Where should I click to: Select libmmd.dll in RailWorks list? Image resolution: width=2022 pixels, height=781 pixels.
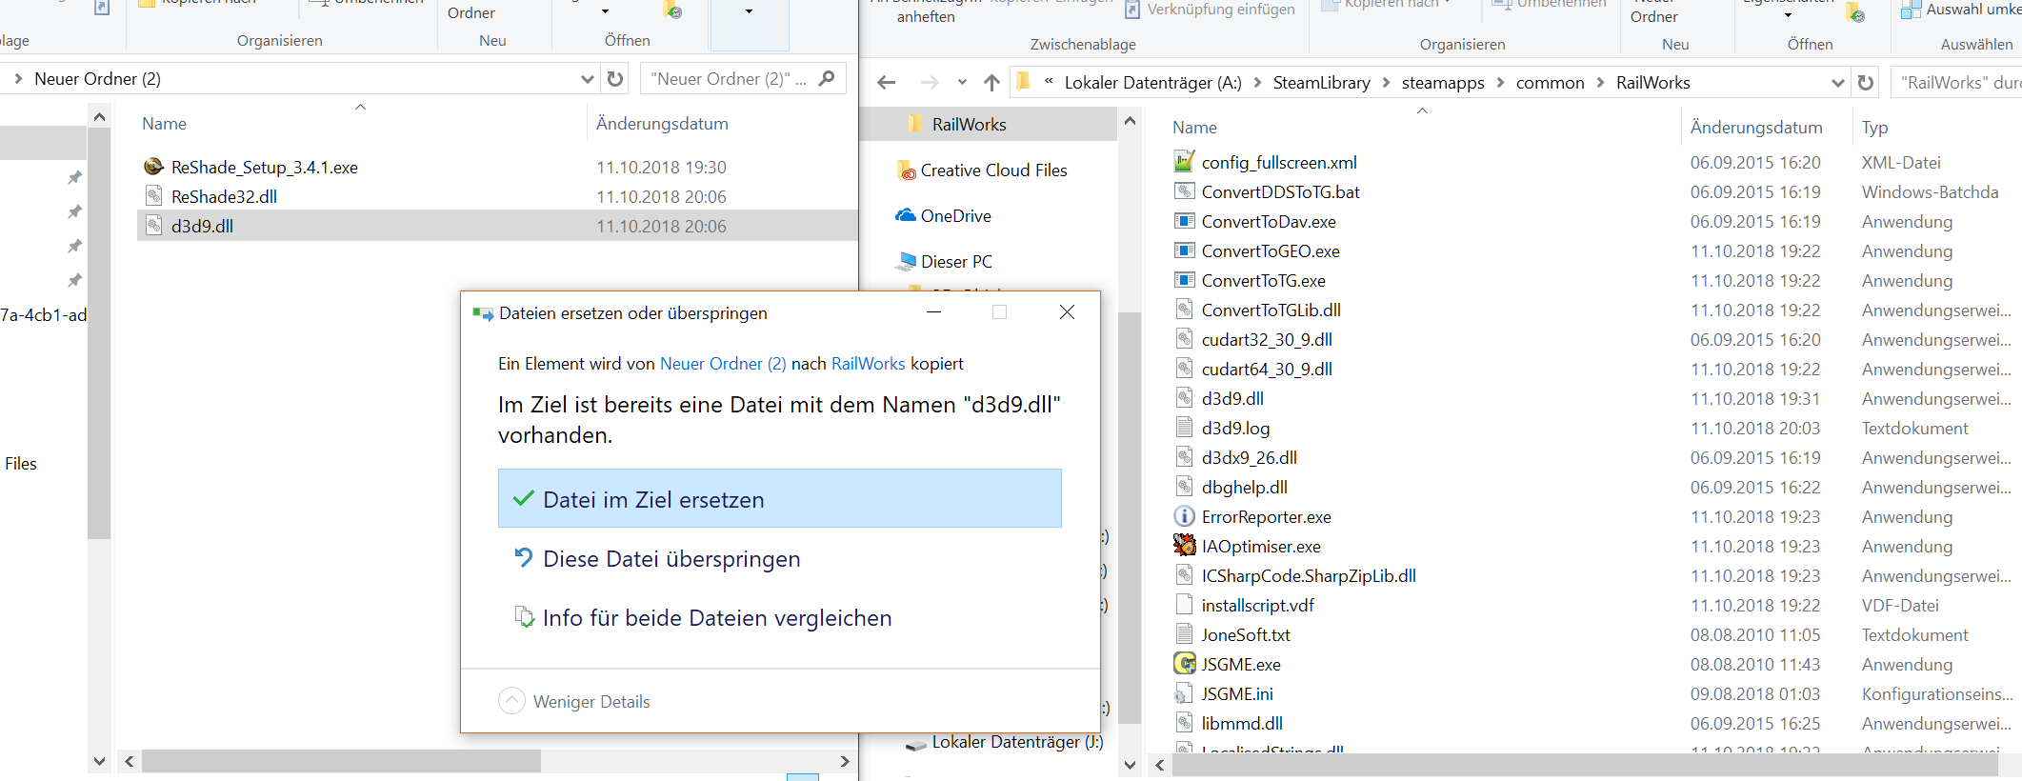click(x=1242, y=723)
